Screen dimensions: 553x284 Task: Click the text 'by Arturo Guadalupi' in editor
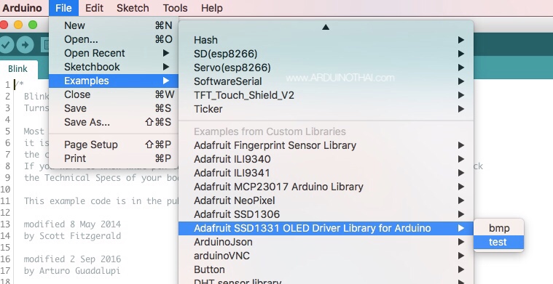pyautogui.click(x=72, y=271)
